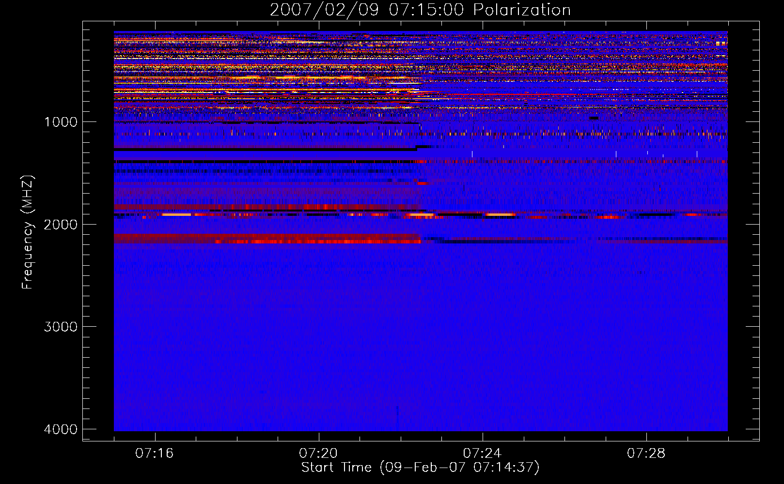Click the "3000" frequency tick label
The image size is (784, 484).
pyautogui.click(x=61, y=327)
